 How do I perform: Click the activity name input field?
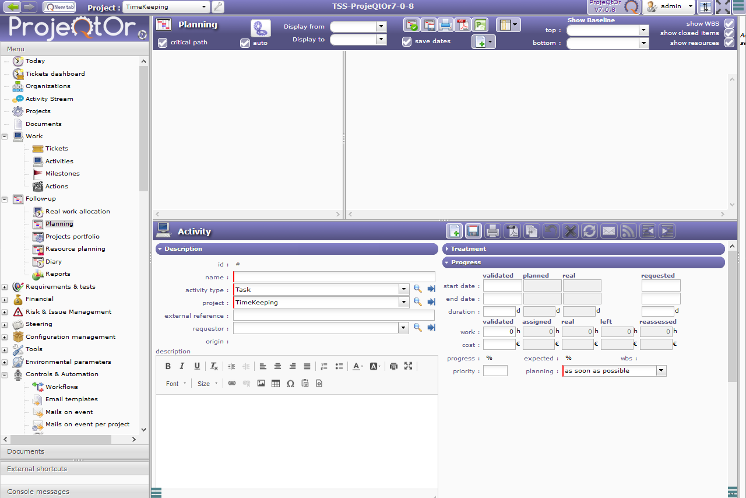[x=335, y=277]
